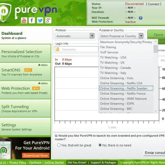
Task: Click the Android phone ad thumbnail
Action: (x=6, y=149)
